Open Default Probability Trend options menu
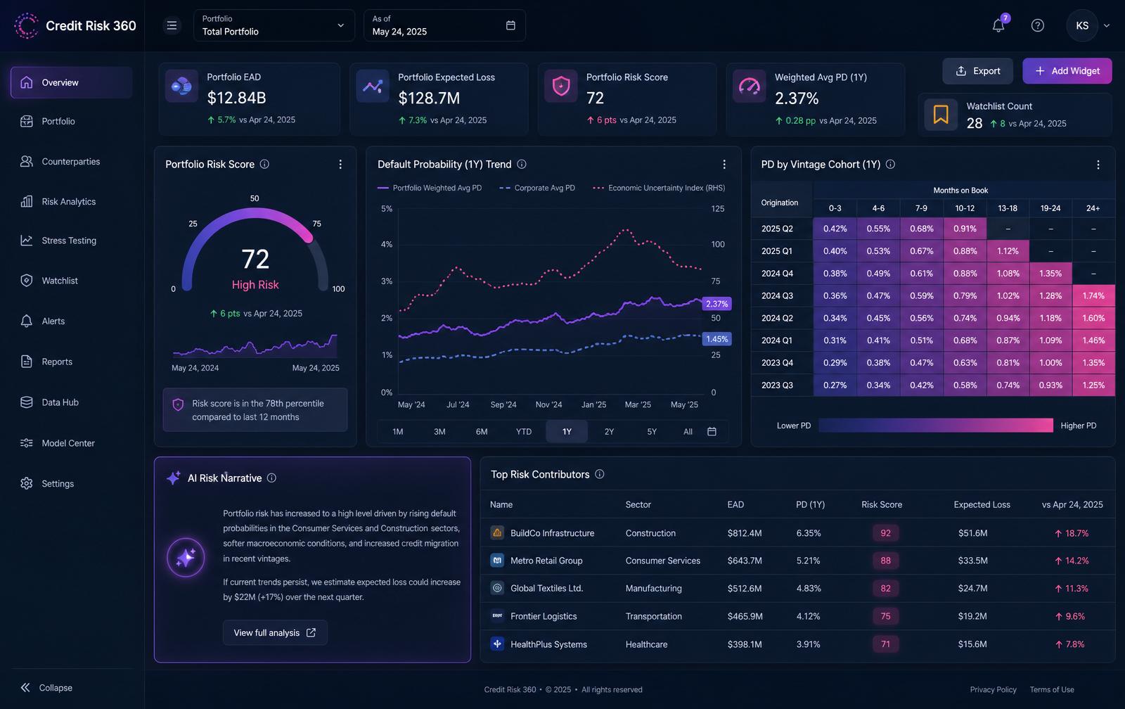 724,164
